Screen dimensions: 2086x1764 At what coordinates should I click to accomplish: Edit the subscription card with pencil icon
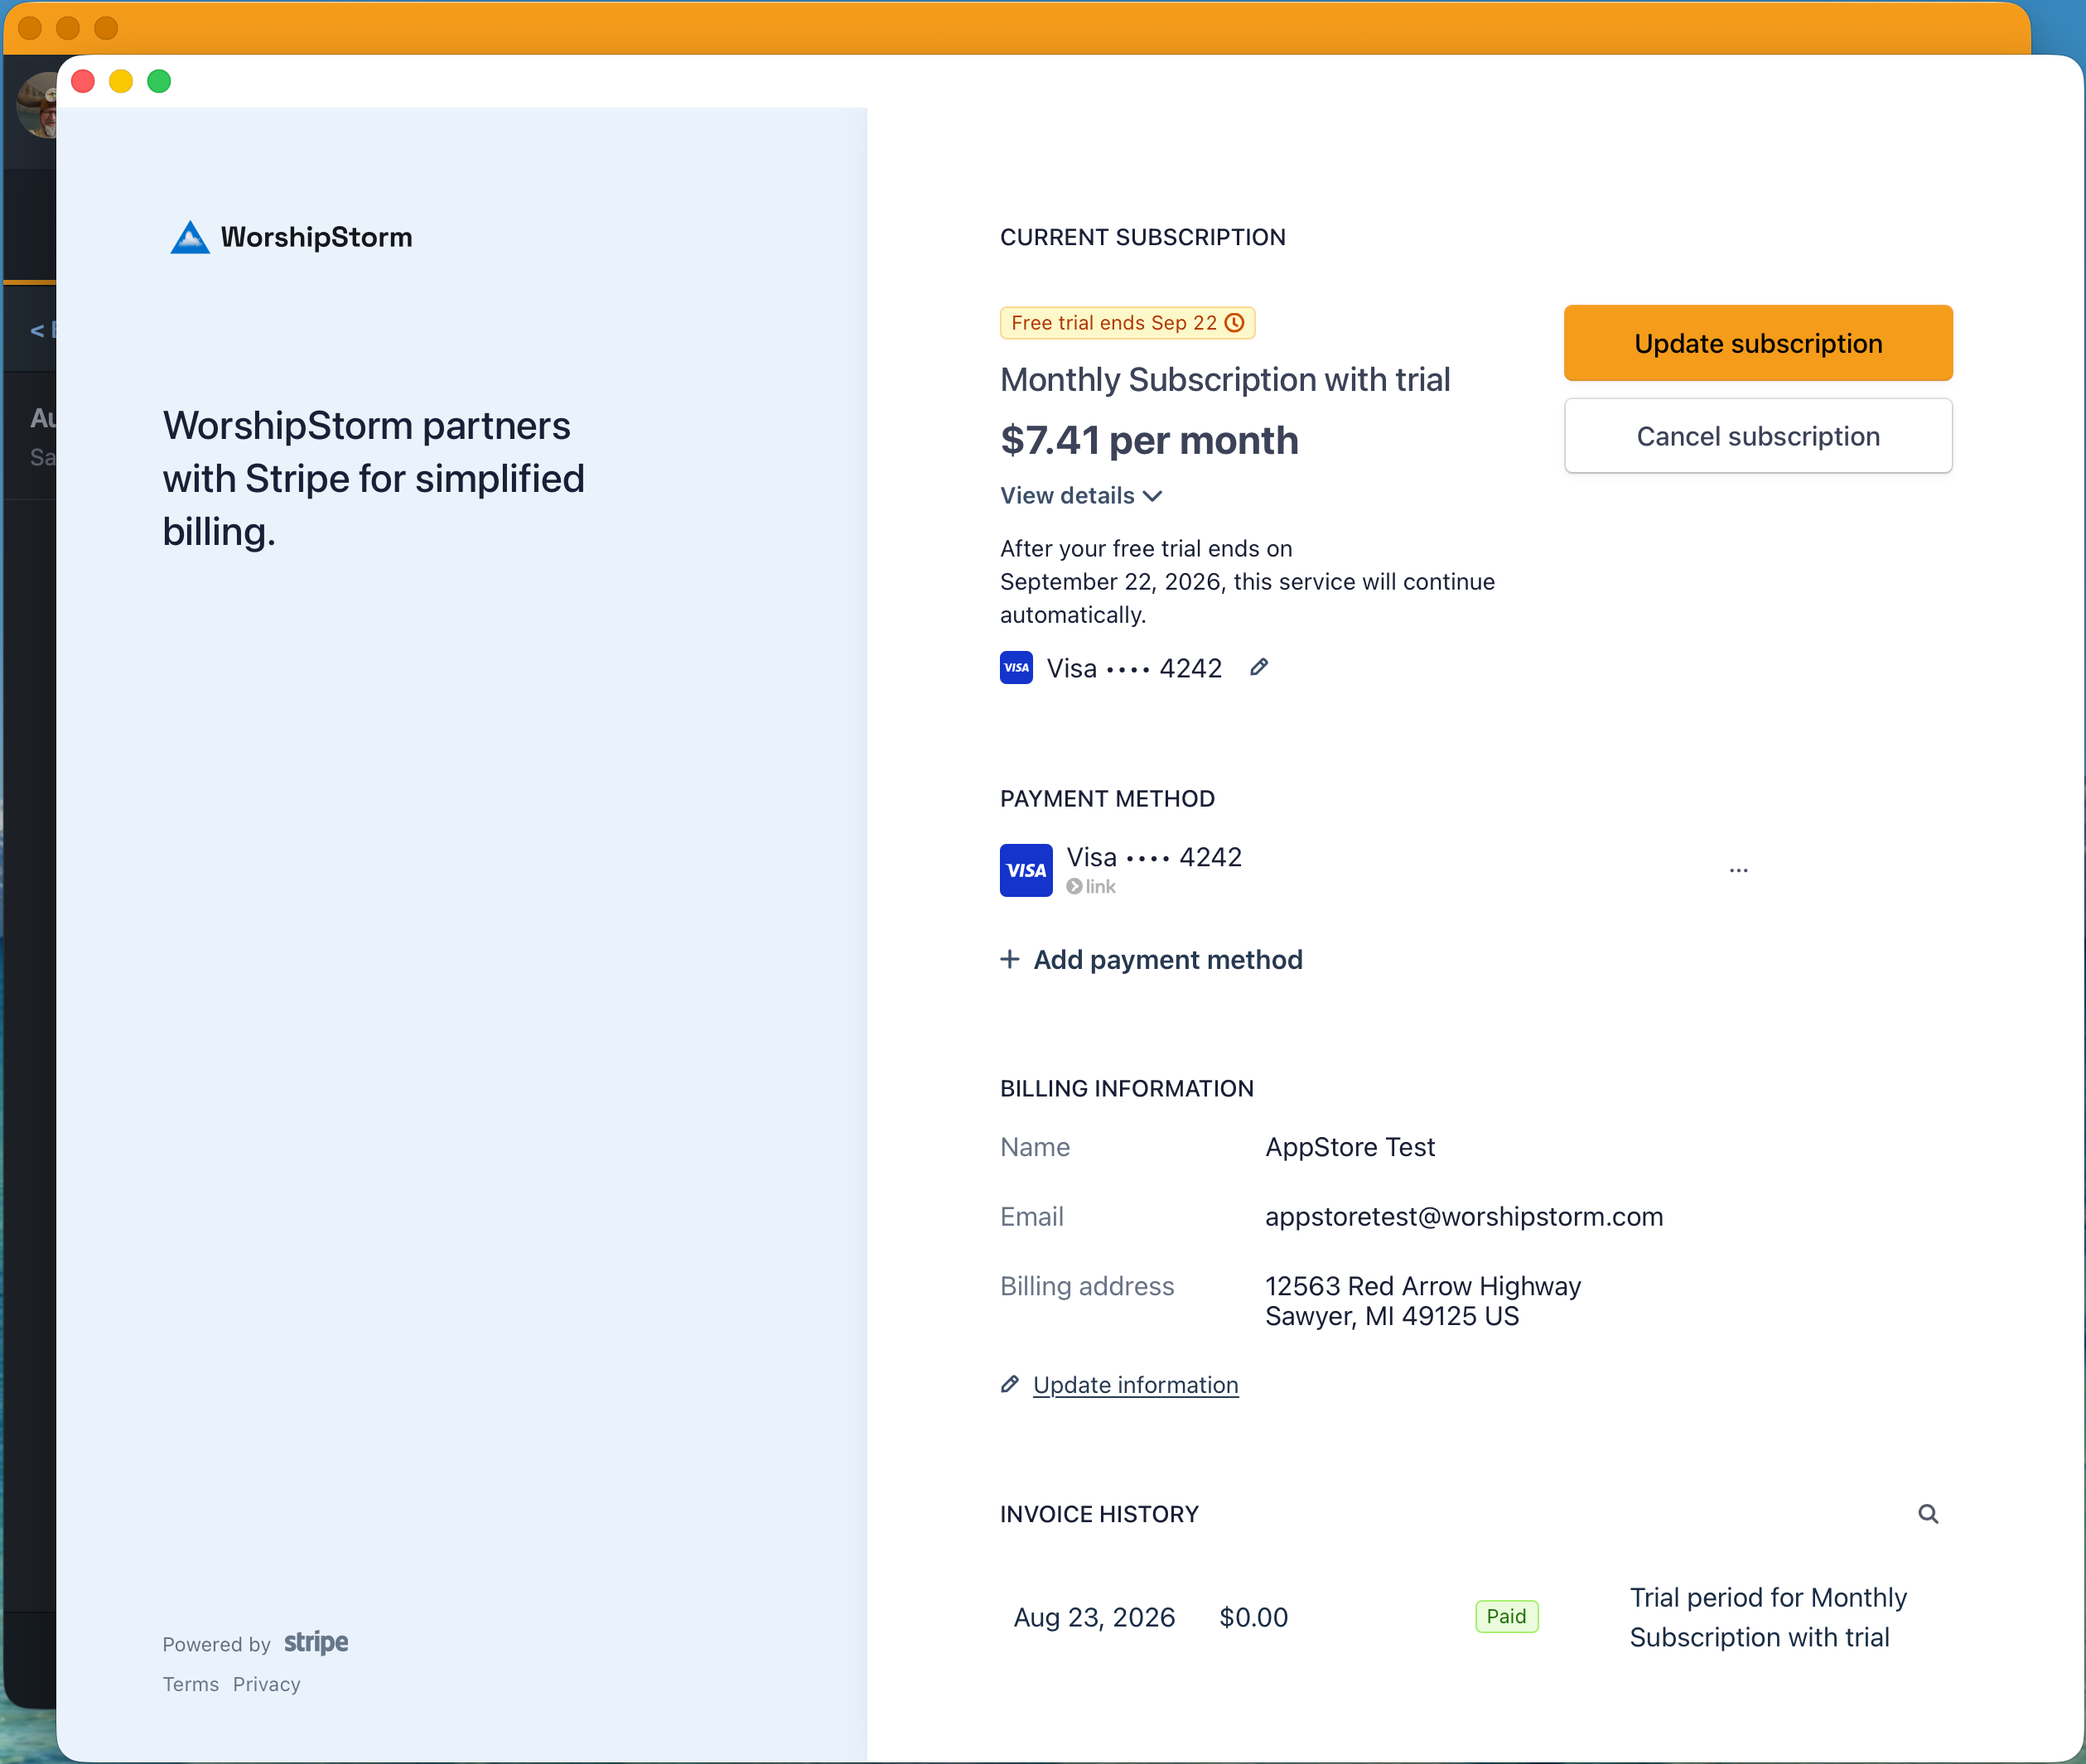pos(1259,667)
